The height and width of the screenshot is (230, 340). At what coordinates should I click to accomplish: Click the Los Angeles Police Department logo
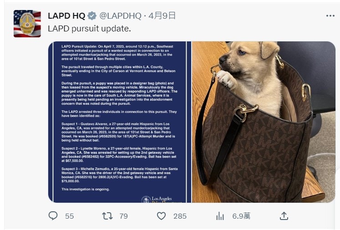[x=162, y=199]
